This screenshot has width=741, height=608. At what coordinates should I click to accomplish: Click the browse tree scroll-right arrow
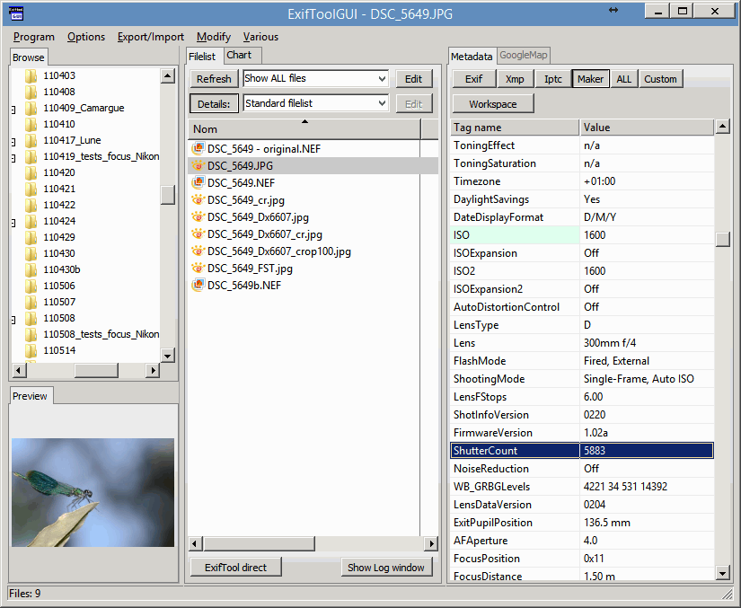click(152, 370)
